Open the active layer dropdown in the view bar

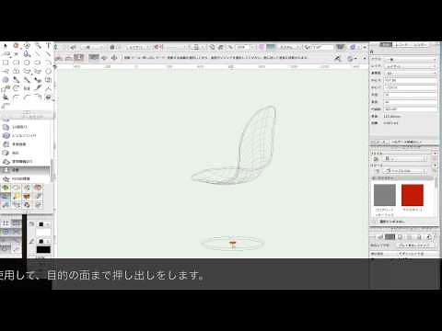[x=139, y=47]
